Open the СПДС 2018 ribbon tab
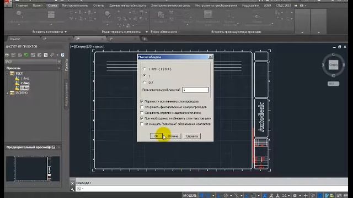Viewport: 353px width, 198px height. coord(284,5)
